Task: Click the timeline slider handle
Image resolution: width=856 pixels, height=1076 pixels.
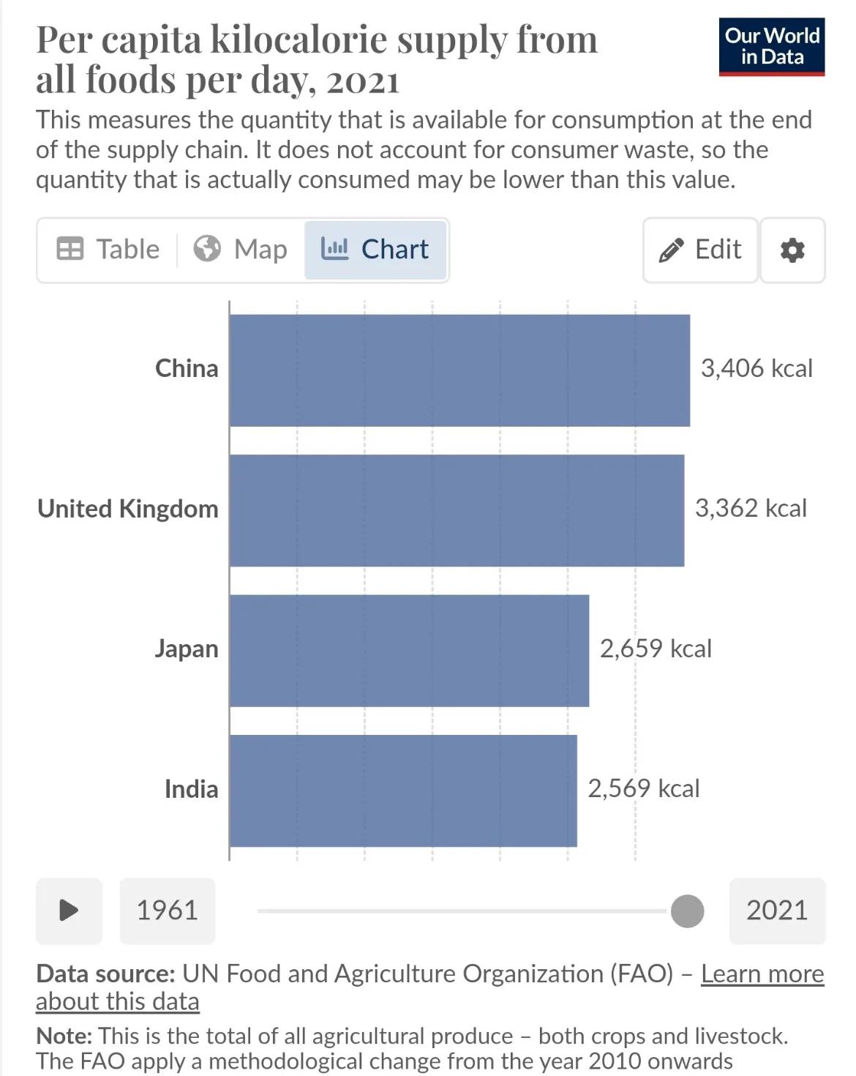Action: pyautogui.click(x=687, y=911)
